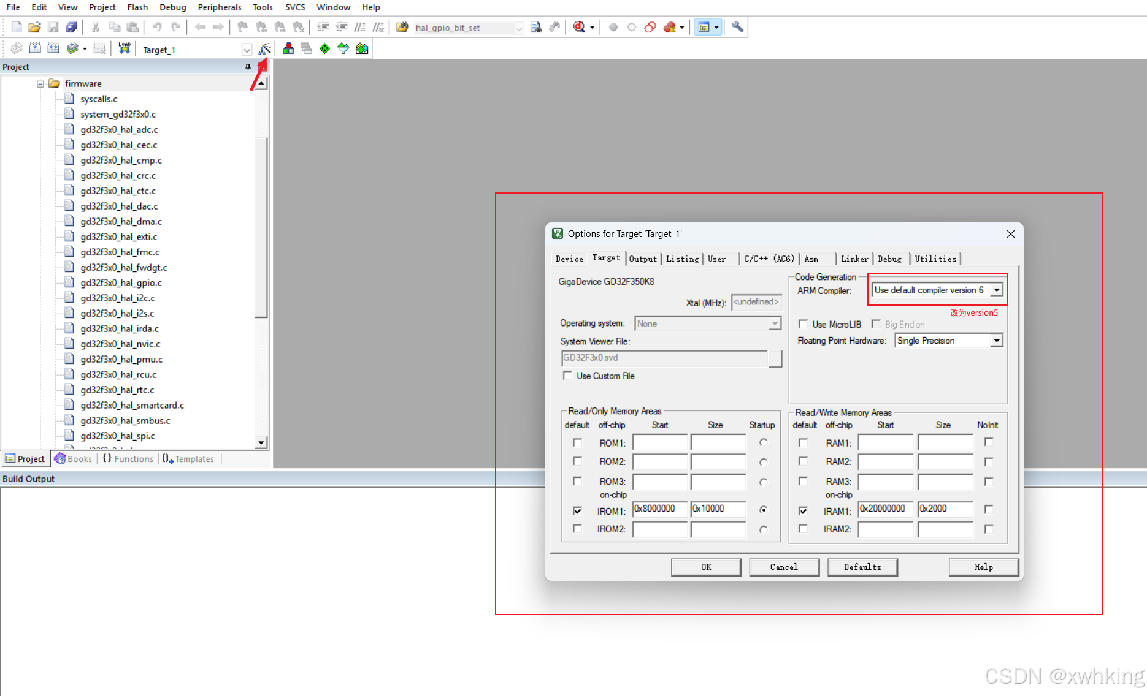Click the Select Software Packs icon
The image size is (1147, 696).
click(343, 48)
